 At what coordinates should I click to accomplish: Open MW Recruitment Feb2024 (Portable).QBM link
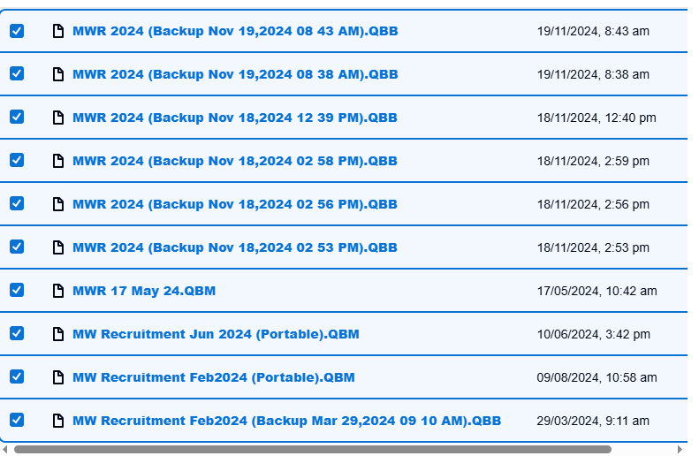(214, 377)
